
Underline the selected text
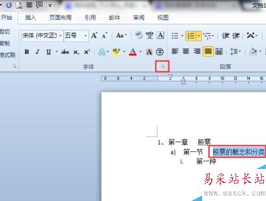(x=48, y=52)
